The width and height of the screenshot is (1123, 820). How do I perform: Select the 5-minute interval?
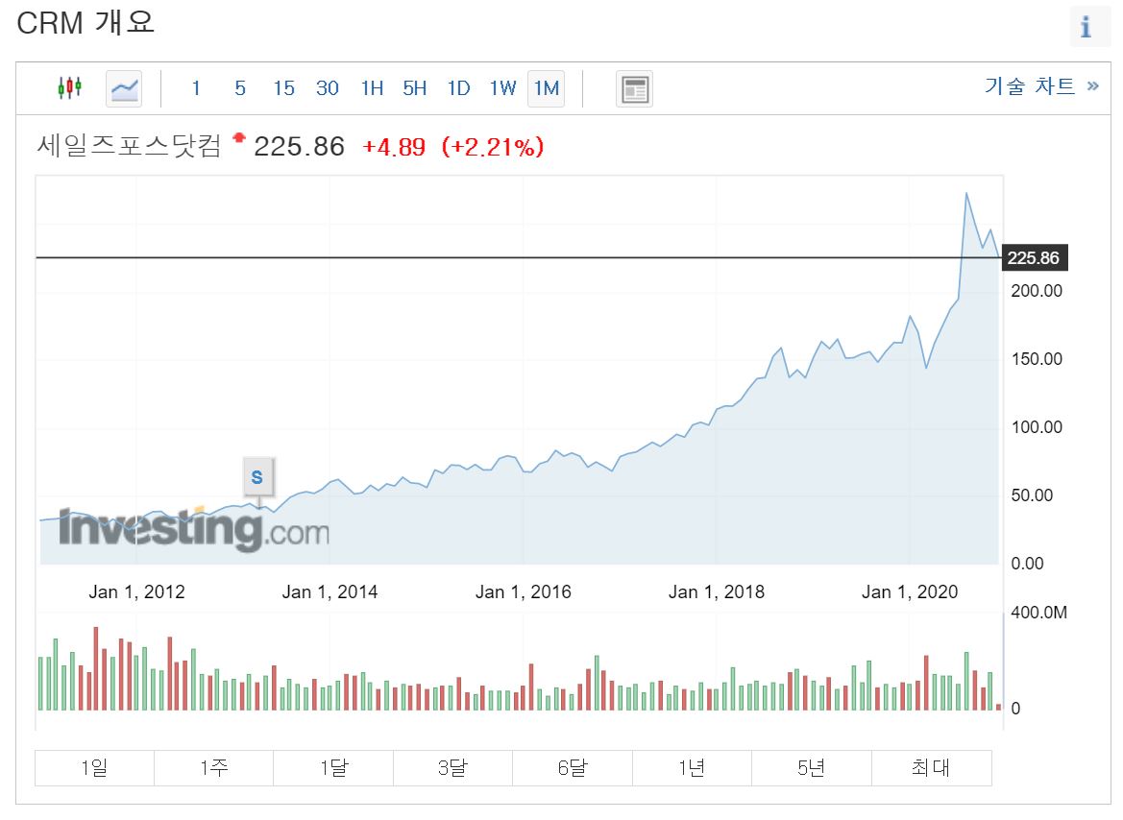239,87
